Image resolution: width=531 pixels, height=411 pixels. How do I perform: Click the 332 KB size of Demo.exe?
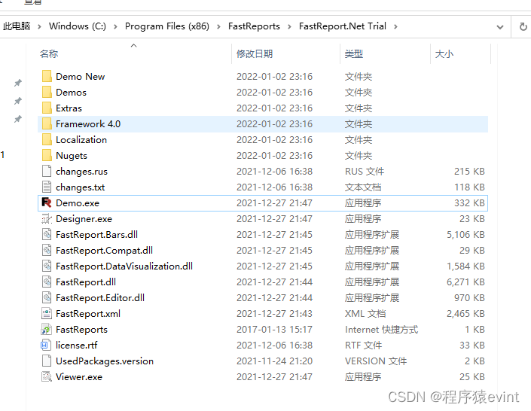pos(469,202)
